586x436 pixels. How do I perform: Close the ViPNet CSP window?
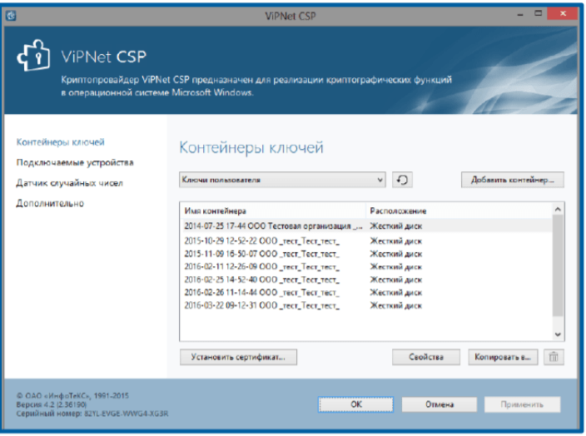click(x=563, y=14)
